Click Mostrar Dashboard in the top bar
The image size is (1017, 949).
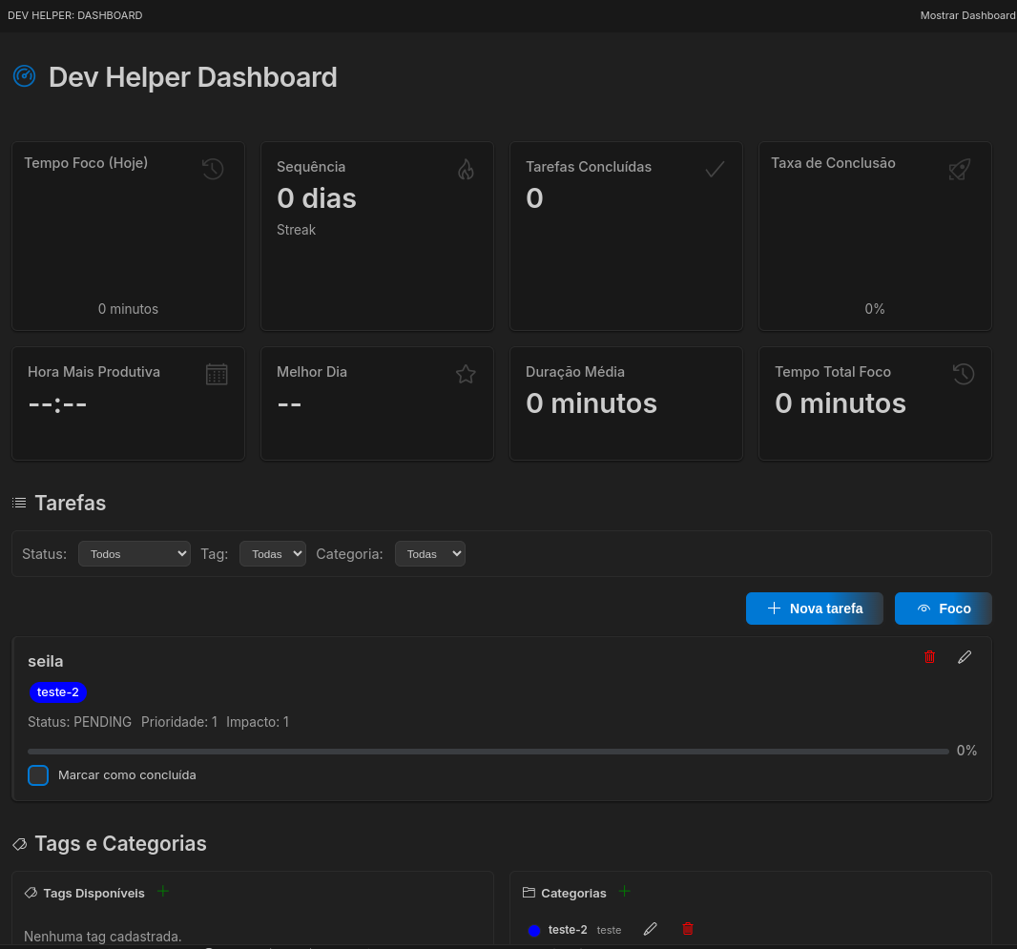pyautogui.click(x=967, y=15)
